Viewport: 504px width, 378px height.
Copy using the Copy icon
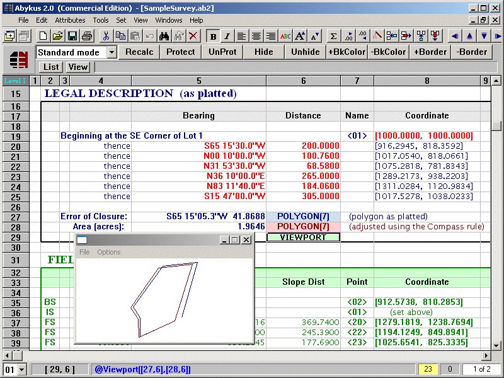[120, 36]
